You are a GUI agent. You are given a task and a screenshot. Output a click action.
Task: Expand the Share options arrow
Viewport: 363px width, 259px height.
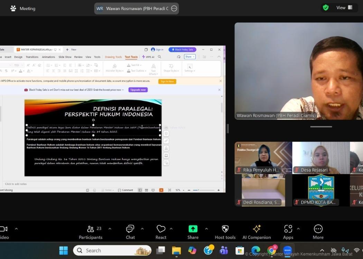(206, 229)
